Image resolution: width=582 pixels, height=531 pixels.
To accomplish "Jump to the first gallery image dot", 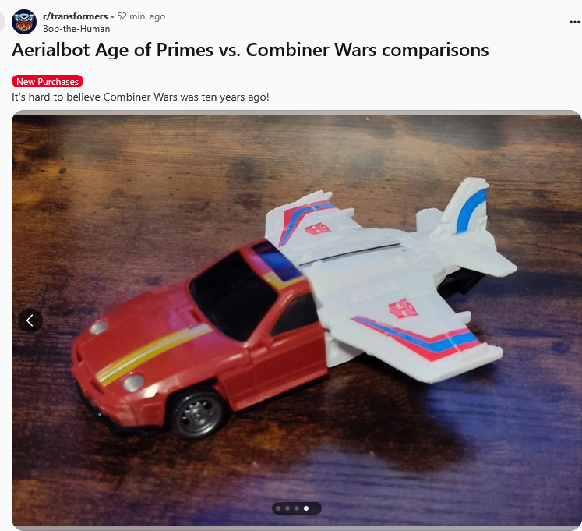I will pyautogui.click(x=278, y=508).
